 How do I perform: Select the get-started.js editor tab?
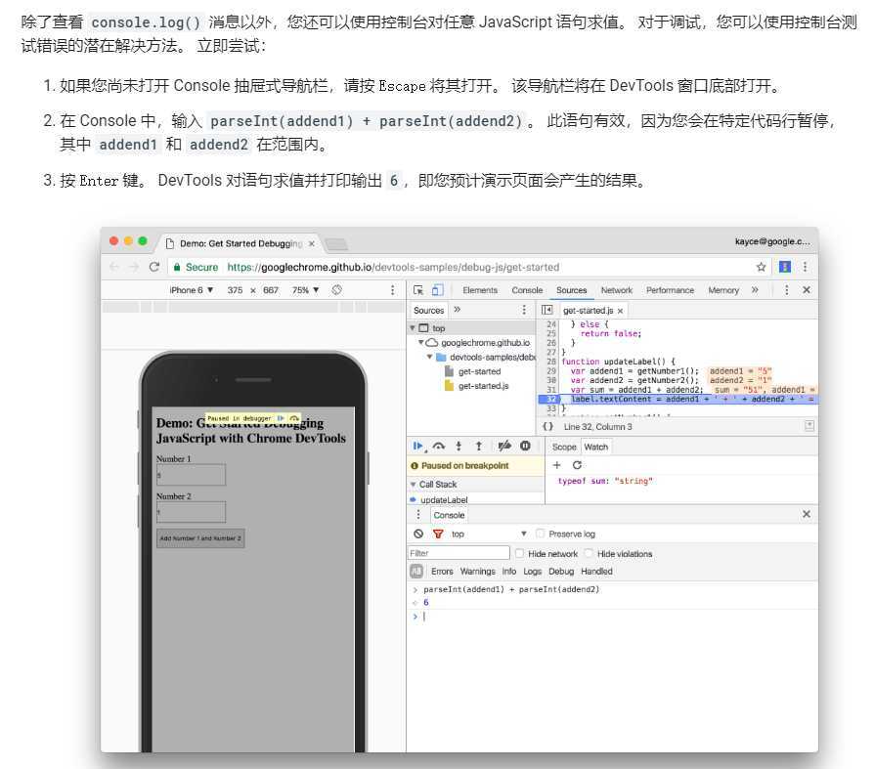(x=589, y=311)
